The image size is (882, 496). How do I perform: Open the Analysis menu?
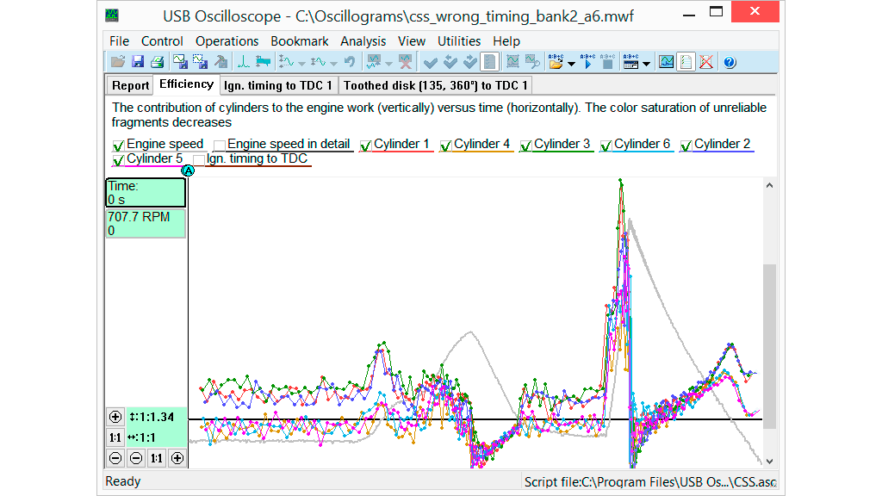[x=363, y=41]
